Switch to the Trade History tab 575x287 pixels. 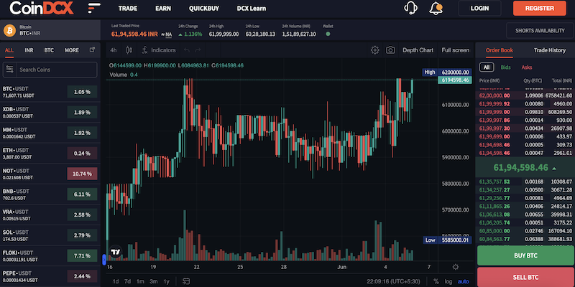[x=549, y=50]
